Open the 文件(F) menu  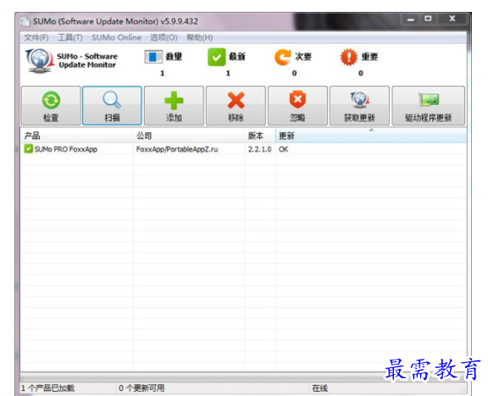point(36,37)
